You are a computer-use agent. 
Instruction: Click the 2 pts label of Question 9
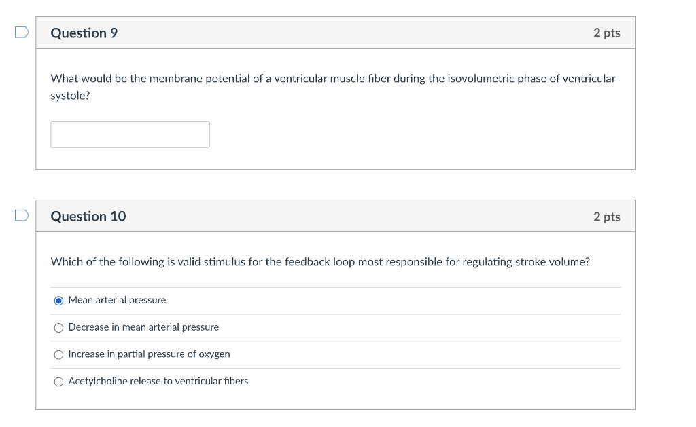pyautogui.click(x=606, y=33)
